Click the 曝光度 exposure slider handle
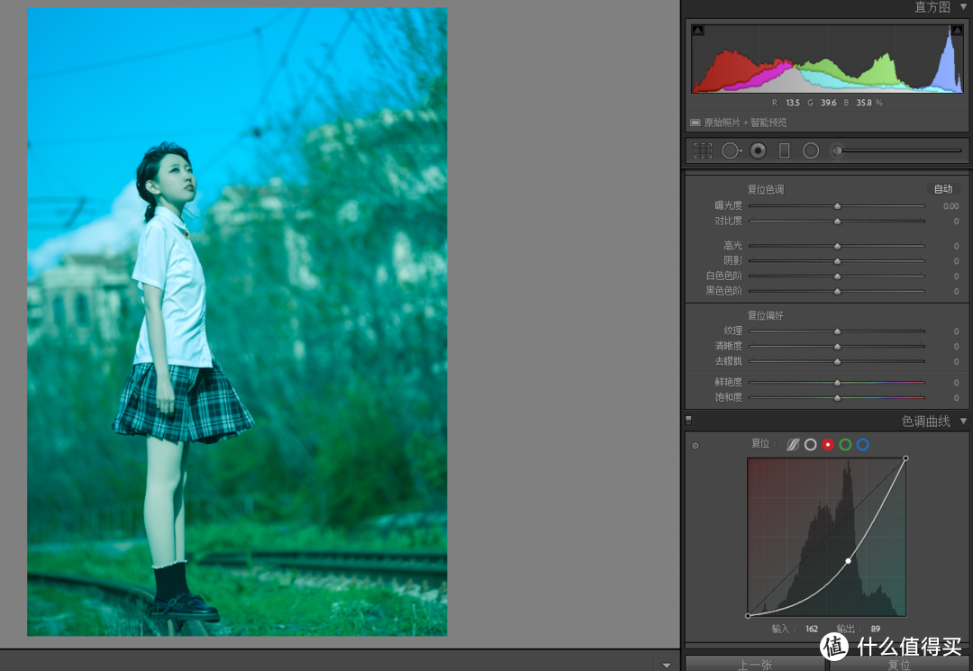973x671 pixels. (837, 206)
